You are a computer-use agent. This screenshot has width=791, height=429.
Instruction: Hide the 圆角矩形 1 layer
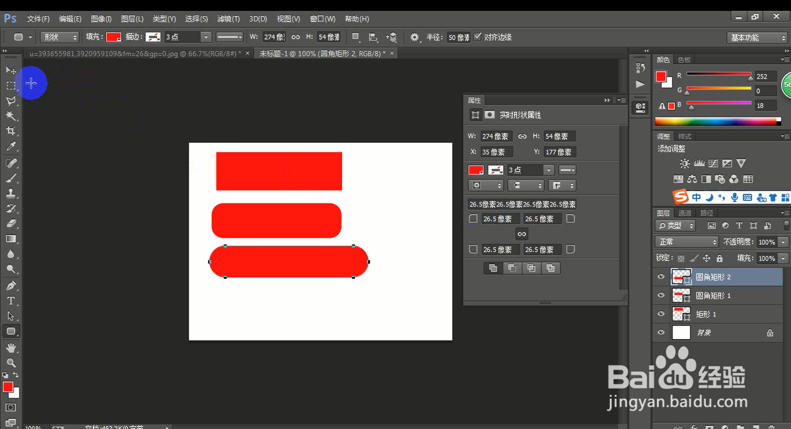pyautogui.click(x=661, y=296)
